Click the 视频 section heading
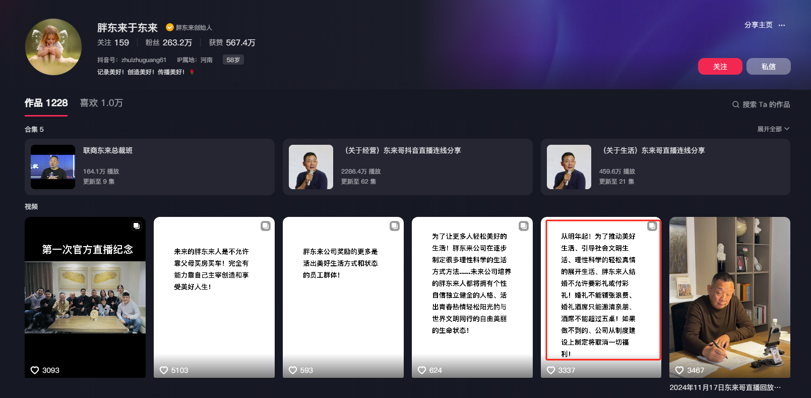811x398 pixels. click(x=31, y=206)
